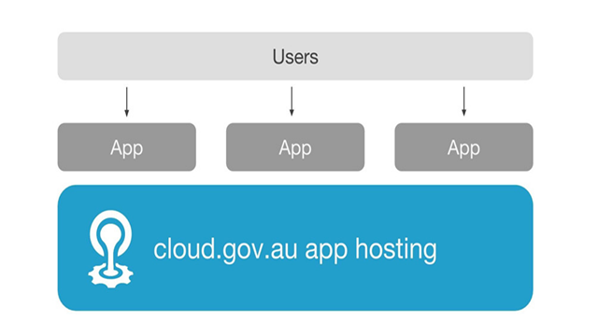Click the word "hosting" in the blue panel
This screenshot has height=336, width=598.
[396, 250]
